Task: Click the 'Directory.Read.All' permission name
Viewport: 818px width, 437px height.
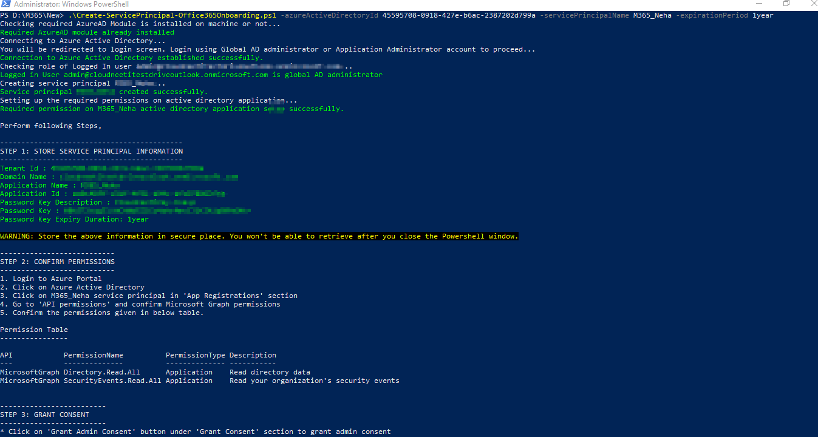Action: [x=102, y=372]
